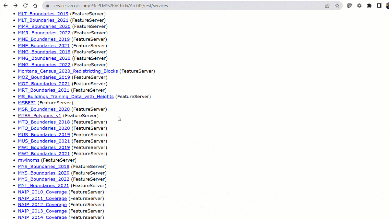Click the browser back arrow
Screen dimensions: 389x219
[5, 5]
